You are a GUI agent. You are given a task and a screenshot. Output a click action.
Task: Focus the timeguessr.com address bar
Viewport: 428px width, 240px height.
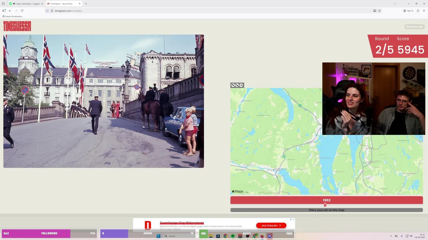(214, 11)
